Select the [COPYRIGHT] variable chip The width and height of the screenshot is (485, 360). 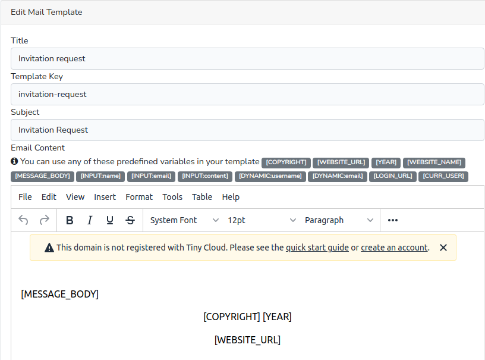[286, 162]
